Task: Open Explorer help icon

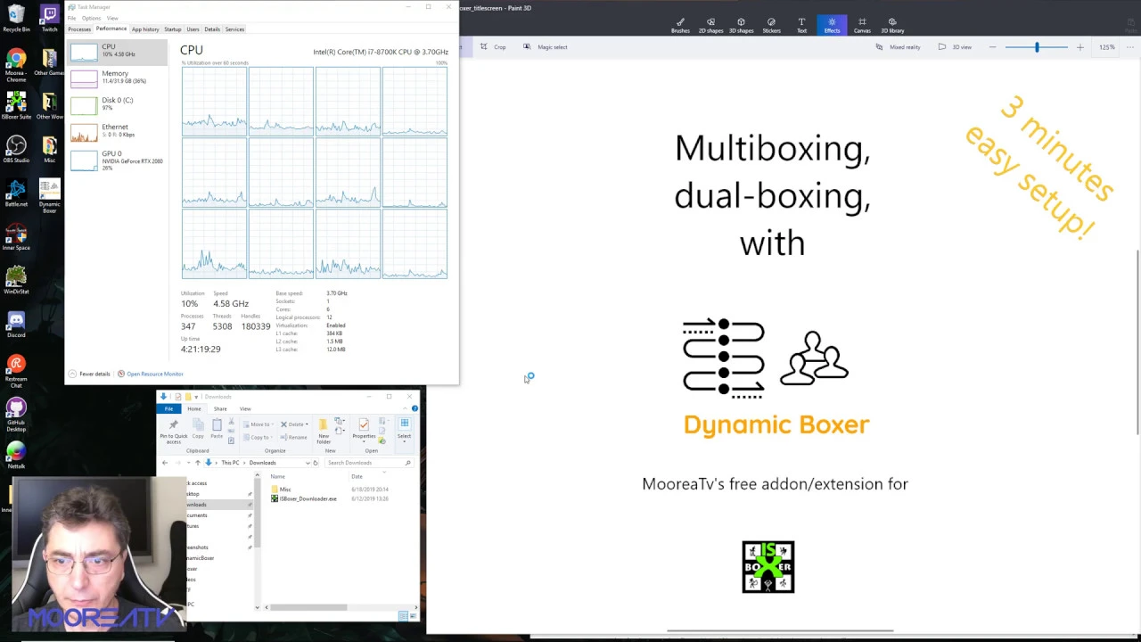Action: [x=415, y=408]
